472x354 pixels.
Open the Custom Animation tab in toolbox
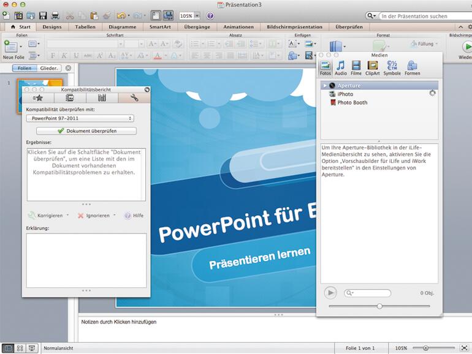point(70,98)
